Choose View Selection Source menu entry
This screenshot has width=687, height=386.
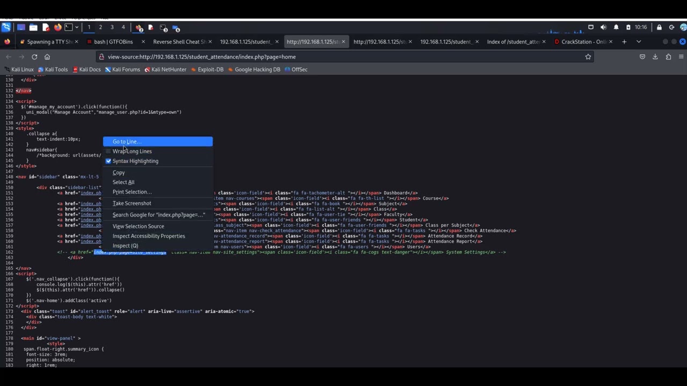(158, 226)
